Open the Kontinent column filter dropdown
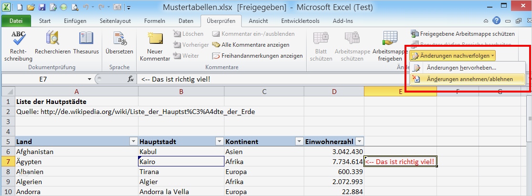The width and height of the screenshot is (532, 196). (x=299, y=141)
